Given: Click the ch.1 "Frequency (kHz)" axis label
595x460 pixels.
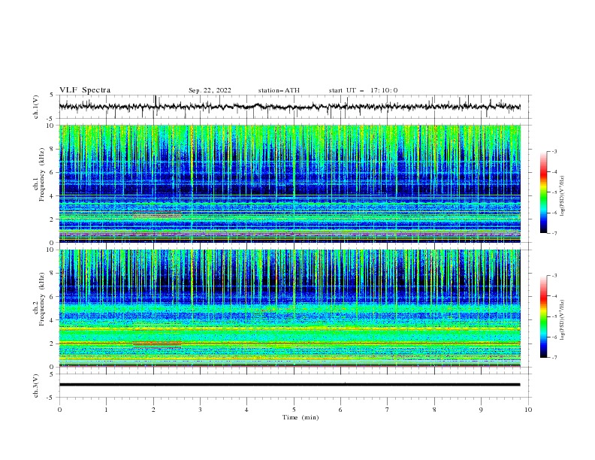Looking at the screenshot, I should [42, 175].
